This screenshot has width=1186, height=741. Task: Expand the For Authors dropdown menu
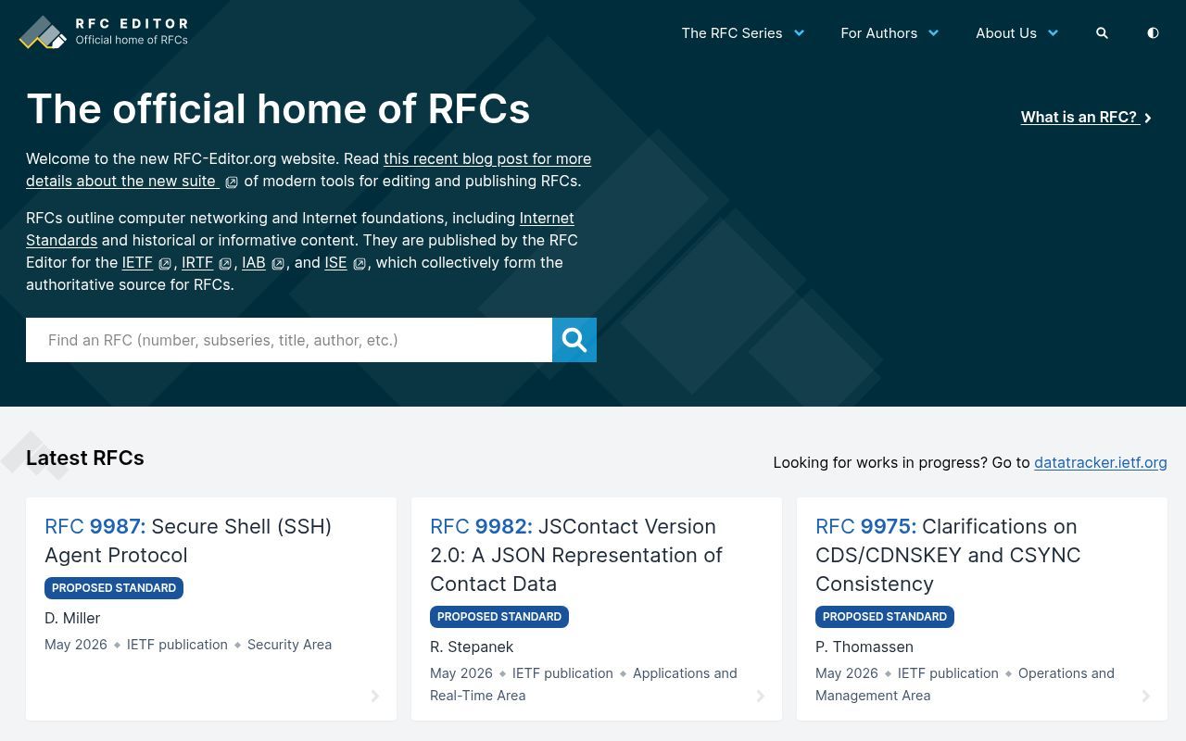pyautogui.click(x=933, y=33)
